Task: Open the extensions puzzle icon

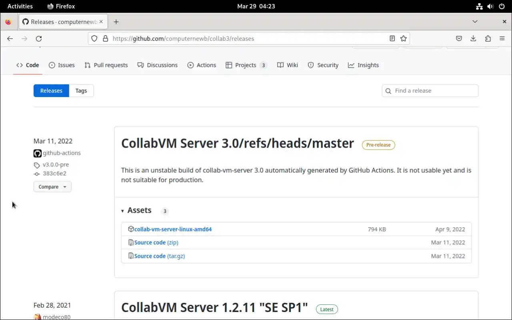Action: 488,38
